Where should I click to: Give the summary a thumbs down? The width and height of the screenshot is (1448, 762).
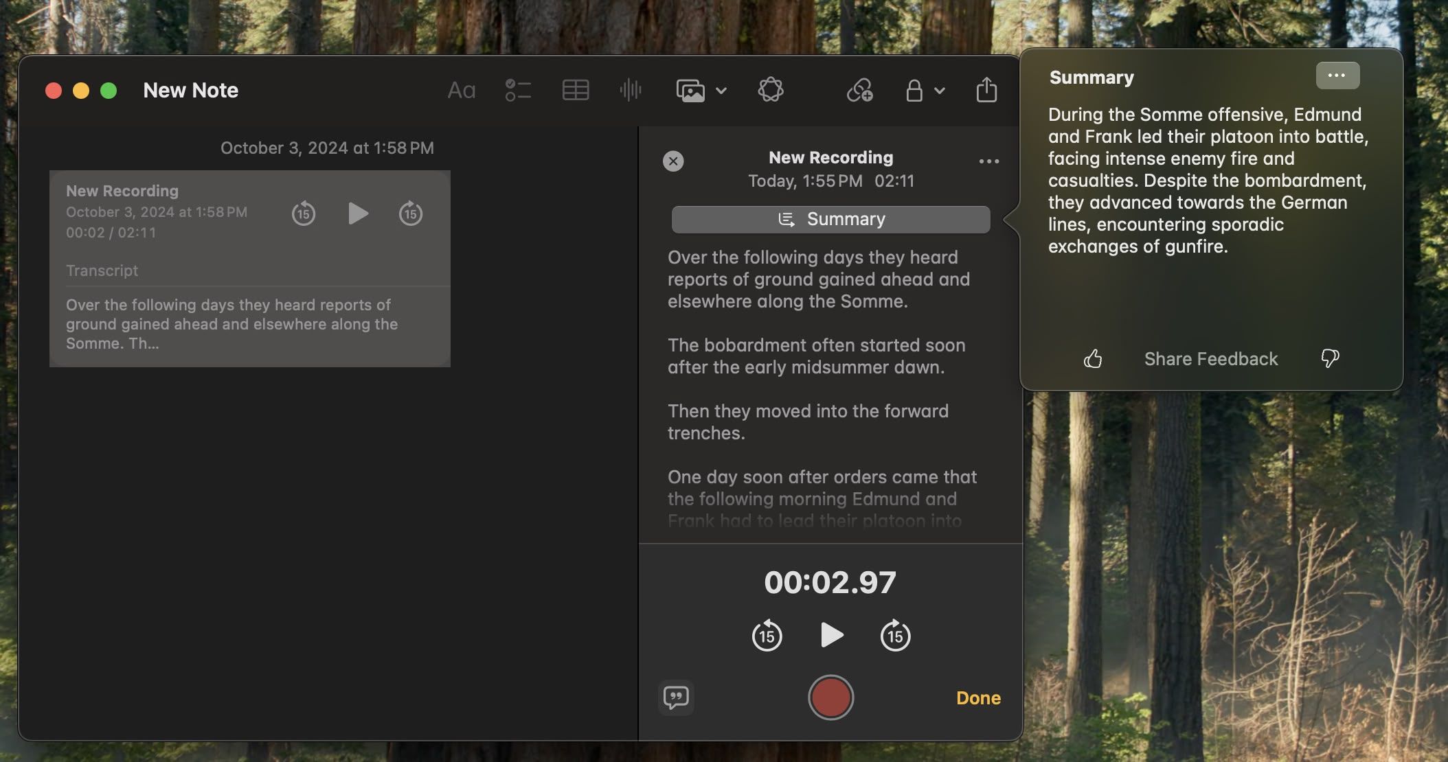[x=1331, y=358]
